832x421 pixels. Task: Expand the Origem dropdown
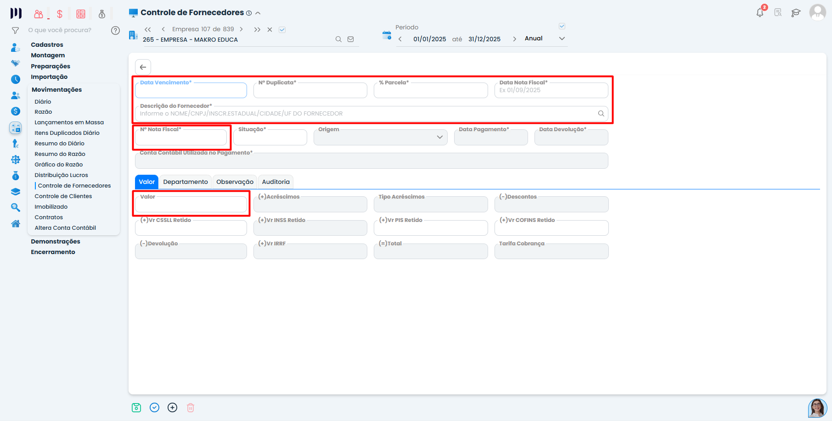pyautogui.click(x=439, y=137)
